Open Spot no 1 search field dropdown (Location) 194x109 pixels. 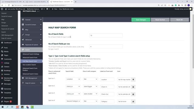[x=73, y=79]
